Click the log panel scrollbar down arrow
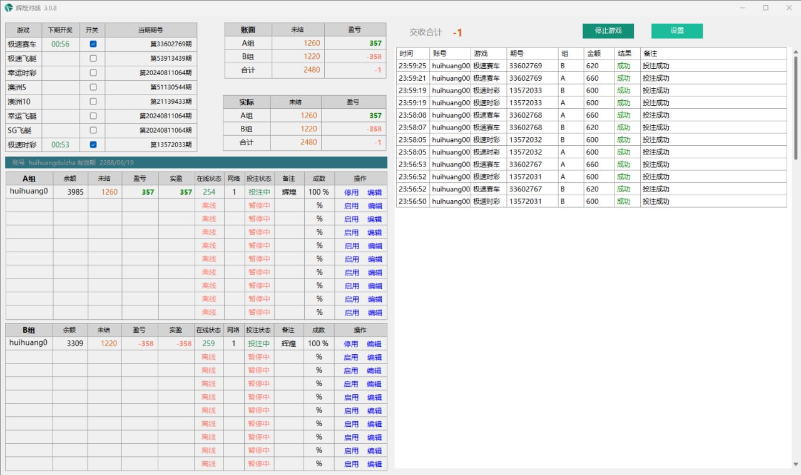This screenshot has height=475, width=801. coord(796,464)
